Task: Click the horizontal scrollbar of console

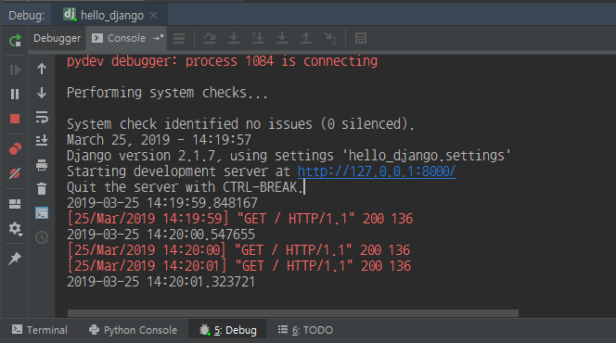Action: click(x=292, y=313)
